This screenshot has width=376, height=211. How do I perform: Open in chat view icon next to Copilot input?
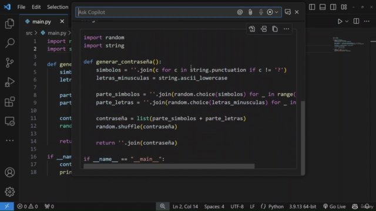pyautogui.click(x=288, y=12)
